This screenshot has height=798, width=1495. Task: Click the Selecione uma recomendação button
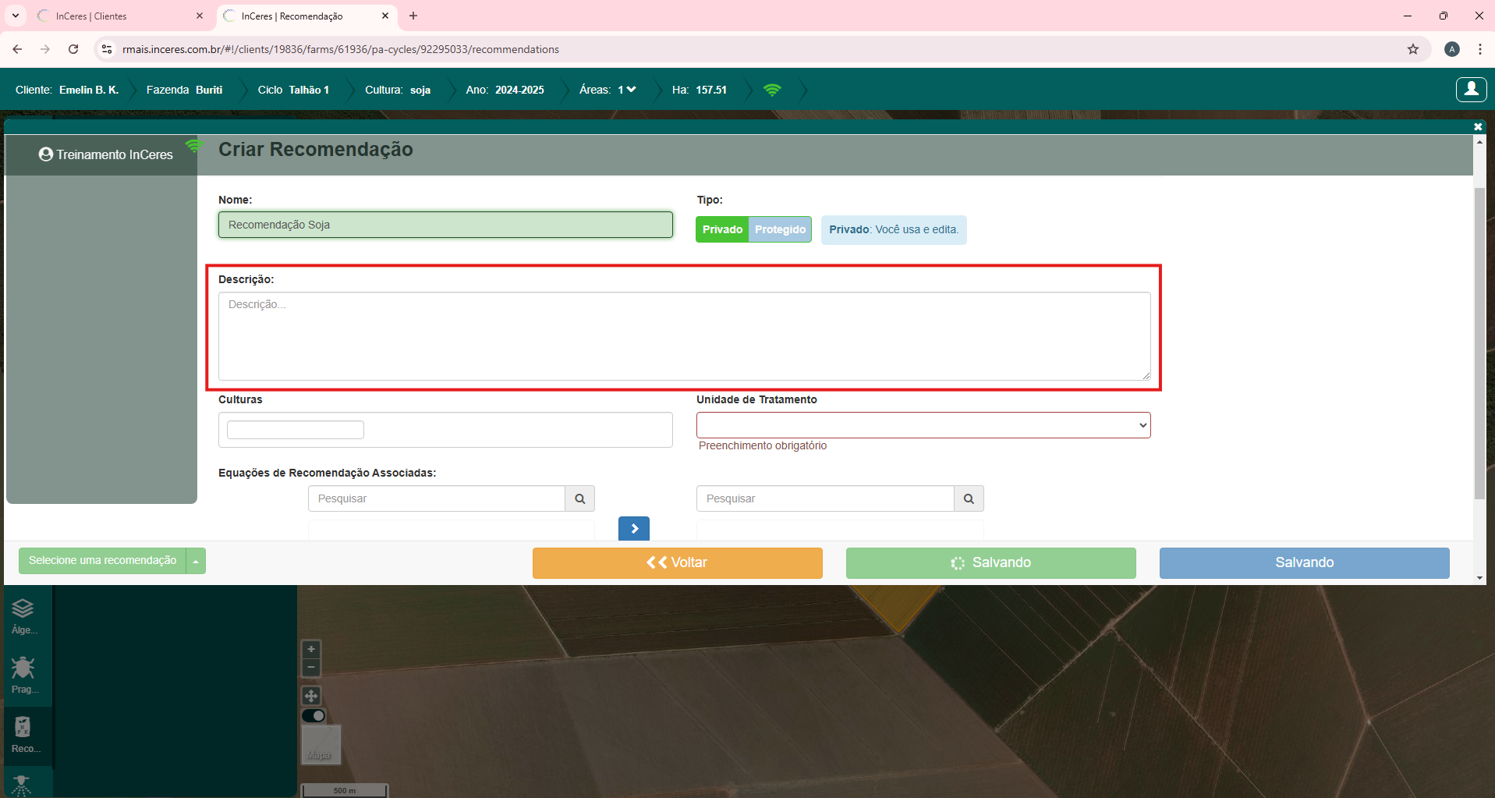(x=102, y=561)
